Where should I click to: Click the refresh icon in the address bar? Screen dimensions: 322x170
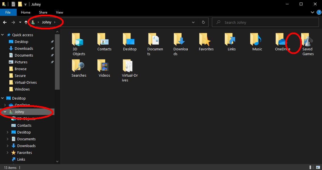203,22
